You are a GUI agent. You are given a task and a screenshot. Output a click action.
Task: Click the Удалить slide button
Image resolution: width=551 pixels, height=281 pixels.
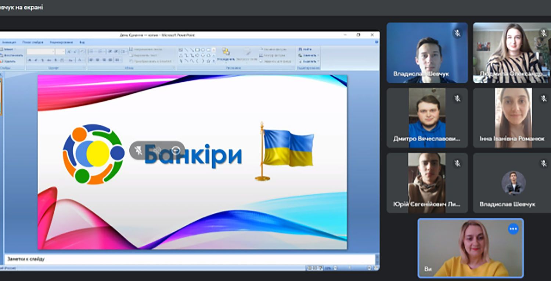(x=8, y=61)
